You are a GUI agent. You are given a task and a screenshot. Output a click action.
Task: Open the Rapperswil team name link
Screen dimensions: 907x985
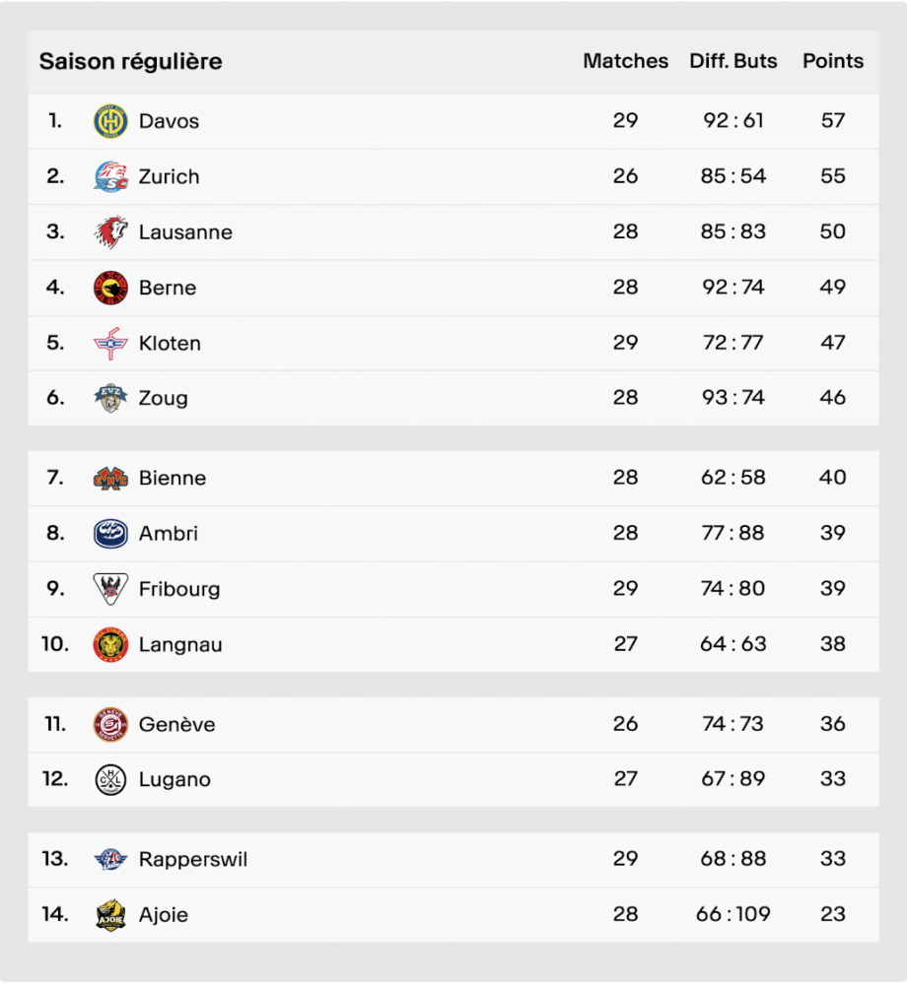pos(193,859)
